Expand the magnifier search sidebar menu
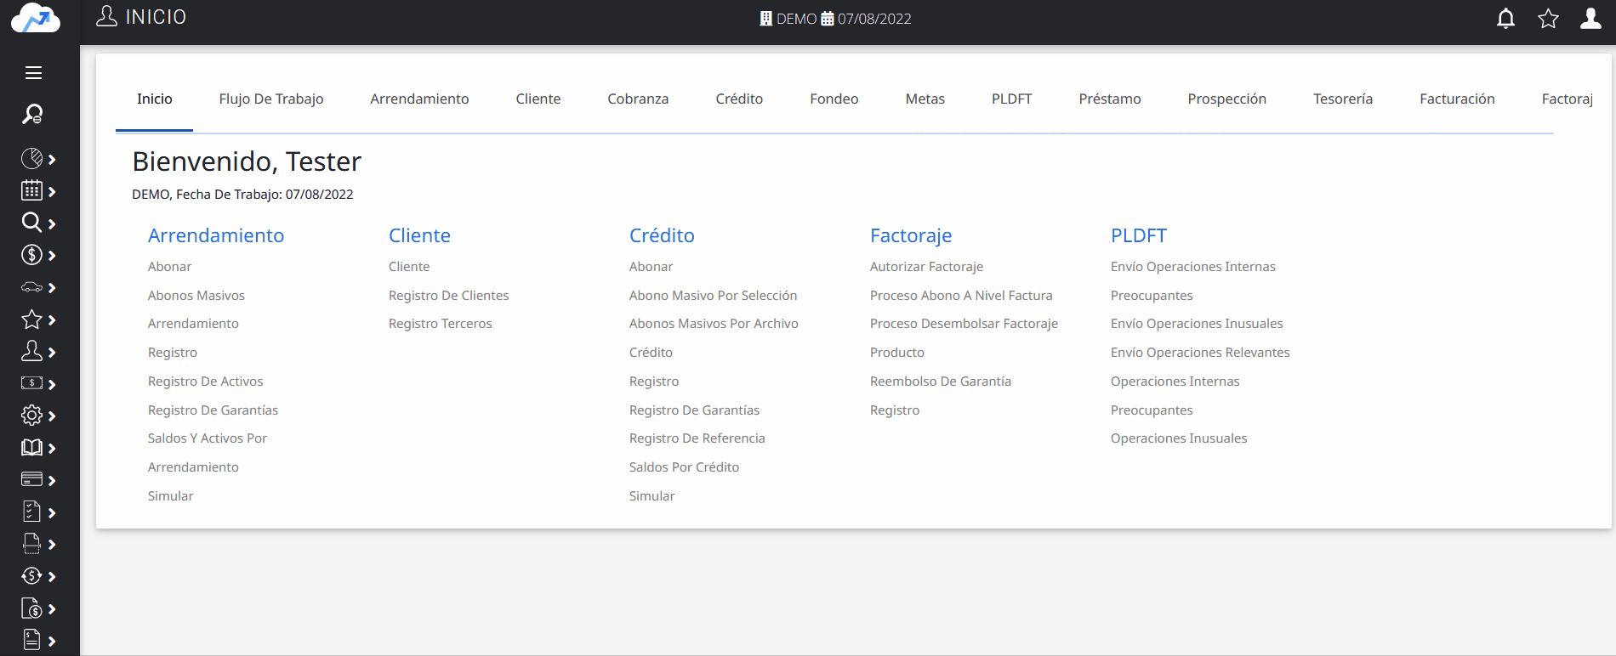Image resolution: width=1616 pixels, height=656 pixels. point(38,223)
